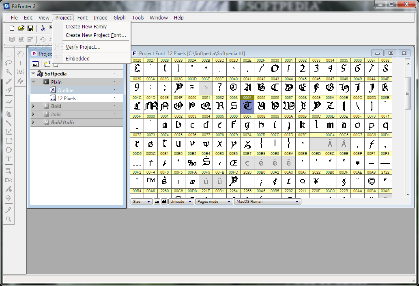Select the Ellipse shape tool
Screen dimensions: 419x286
(x=9, y=150)
